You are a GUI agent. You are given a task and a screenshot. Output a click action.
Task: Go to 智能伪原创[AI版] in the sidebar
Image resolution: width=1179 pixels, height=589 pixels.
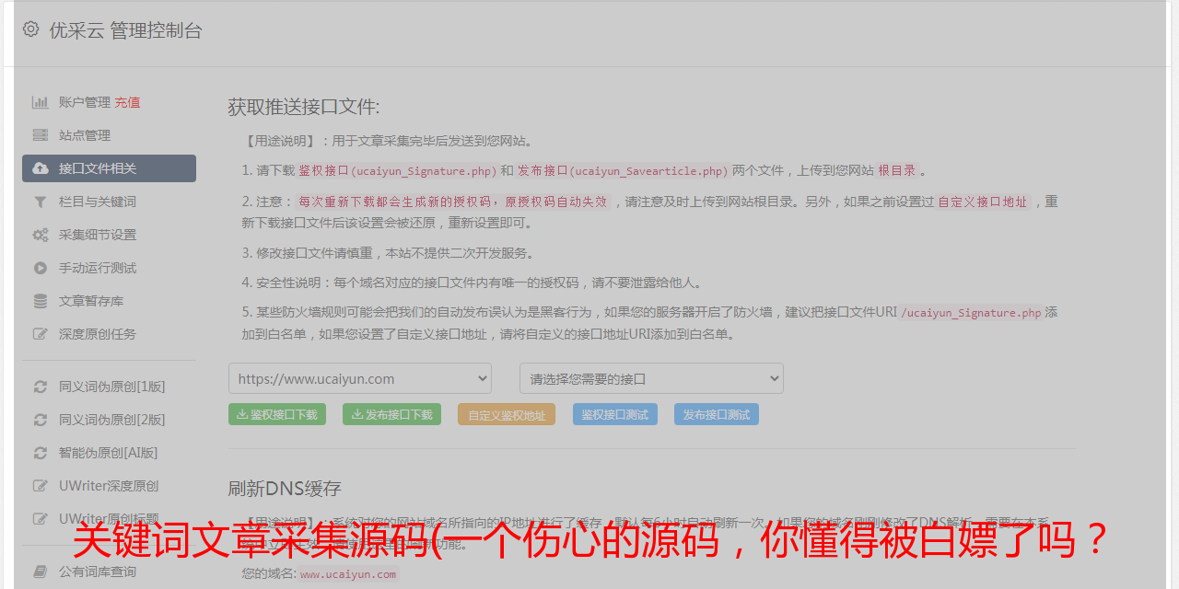point(109,453)
